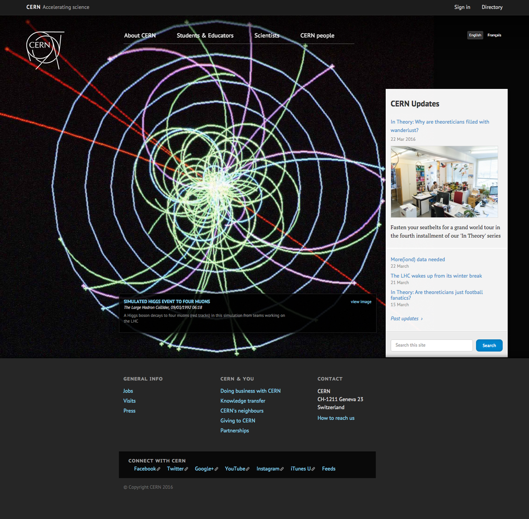Click 'view image' link in caption
This screenshot has width=529, height=519.
[x=361, y=302]
